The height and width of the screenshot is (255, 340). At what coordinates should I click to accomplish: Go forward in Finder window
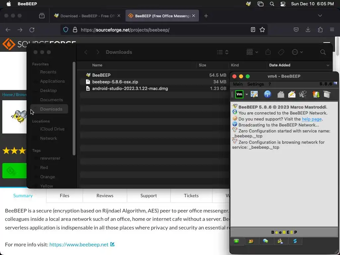point(98,52)
